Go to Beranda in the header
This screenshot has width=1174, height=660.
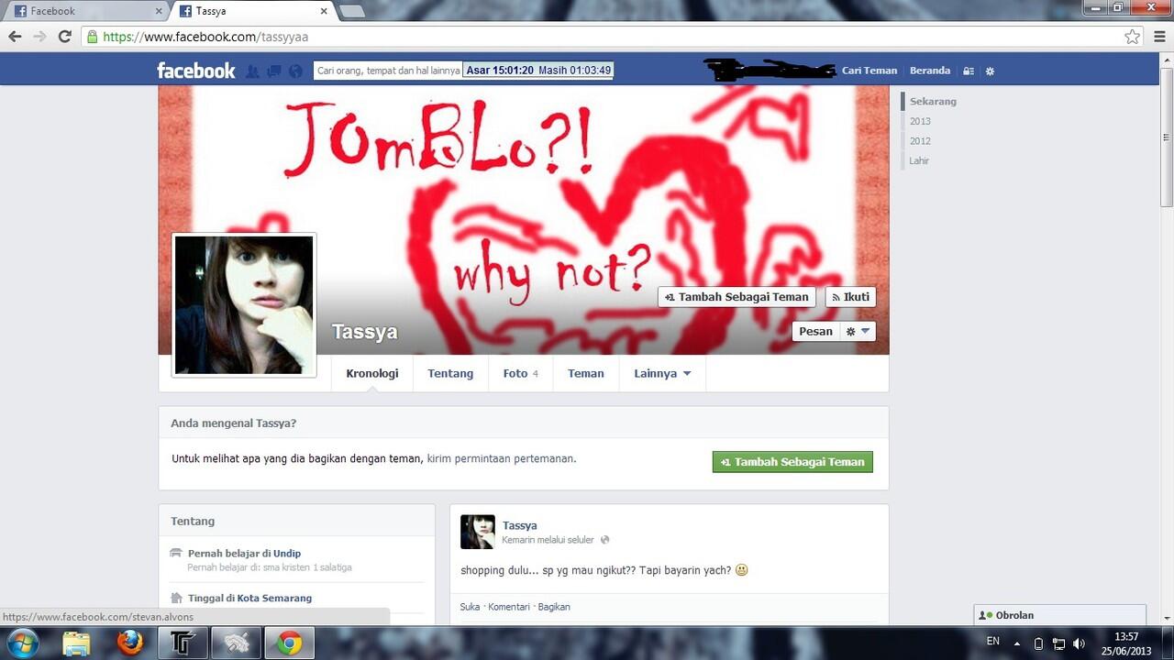pyautogui.click(x=929, y=71)
